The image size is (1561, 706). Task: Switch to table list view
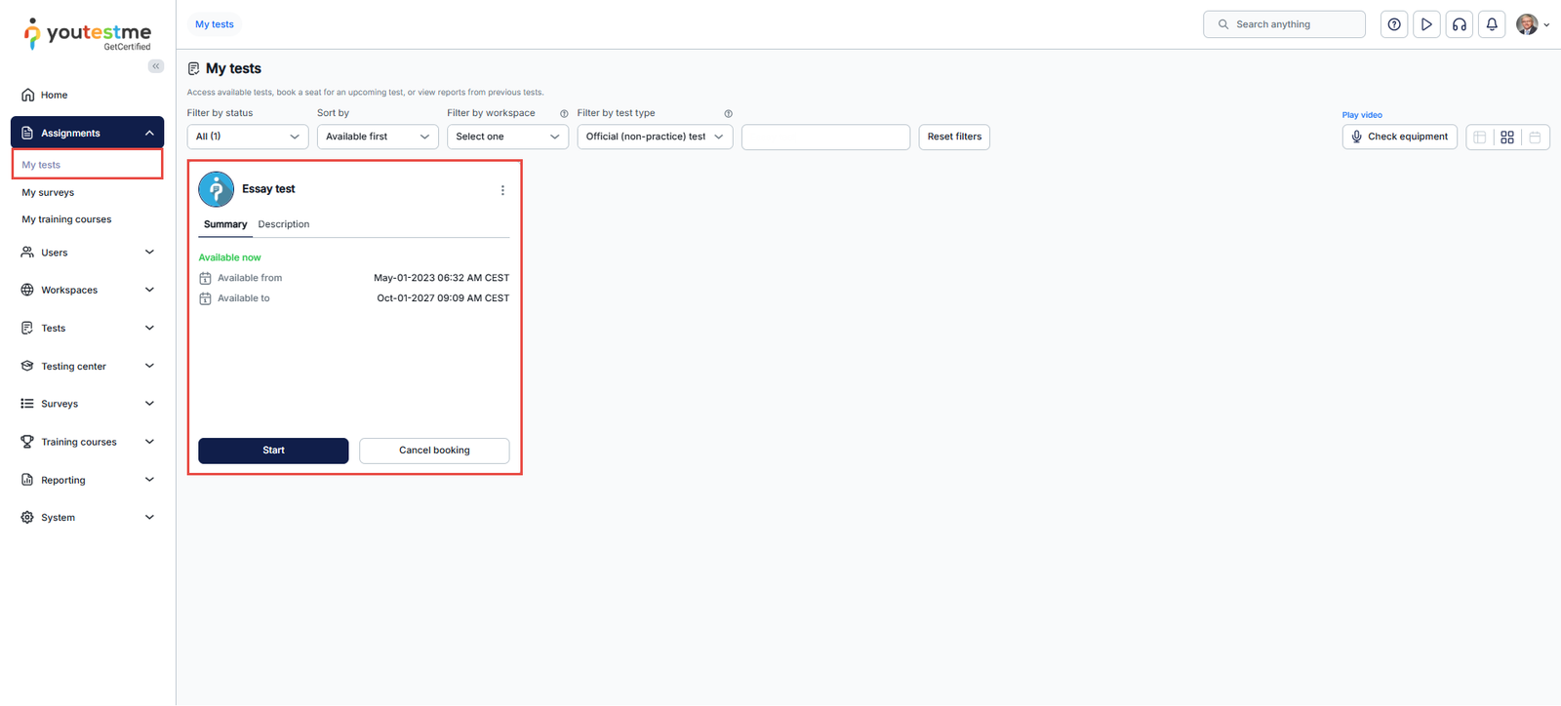click(1480, 137)
